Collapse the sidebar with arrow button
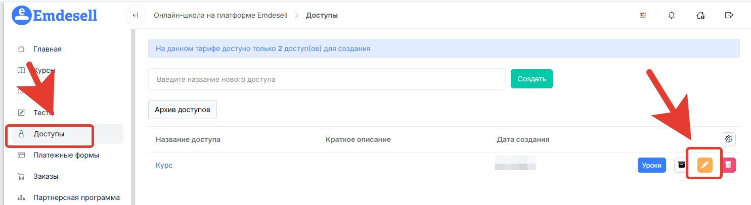 [135, 15]
